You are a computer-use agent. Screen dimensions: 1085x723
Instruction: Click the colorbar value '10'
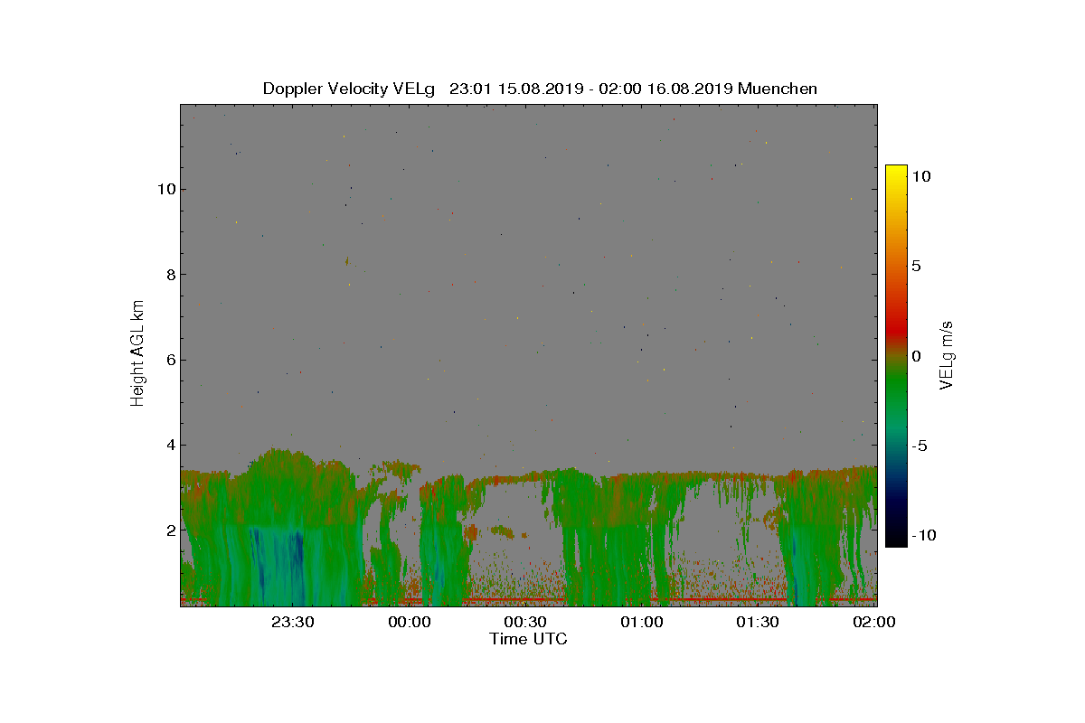(x=920, y=177)
